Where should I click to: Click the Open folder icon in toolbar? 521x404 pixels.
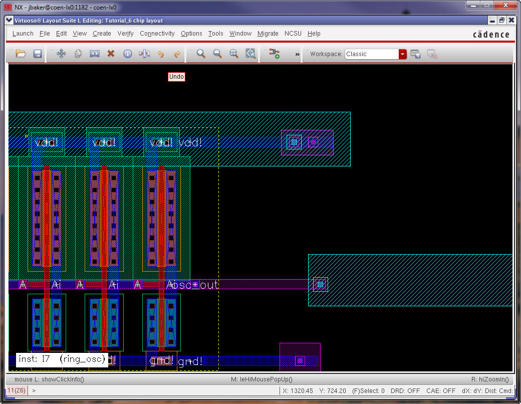coord(21,54)
